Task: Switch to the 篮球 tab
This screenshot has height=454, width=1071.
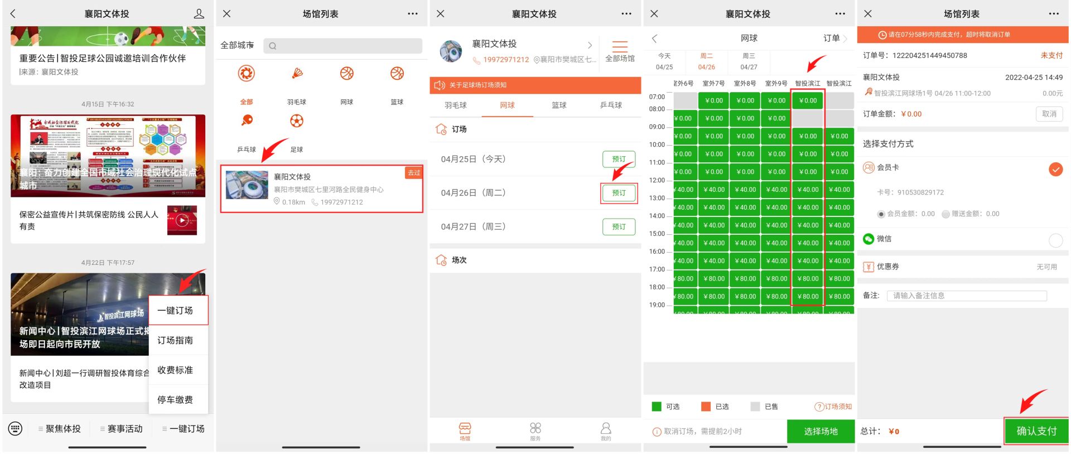Action: pyautogui.click(x=559, y=105)
